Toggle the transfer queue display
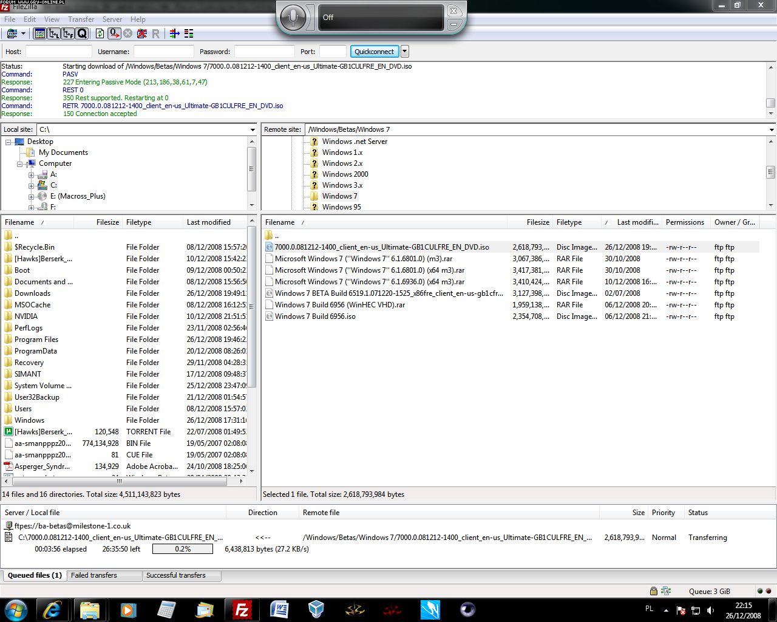The height and width of the screenshot is (622, 777). pyautogui.click(x=82, y=33)
